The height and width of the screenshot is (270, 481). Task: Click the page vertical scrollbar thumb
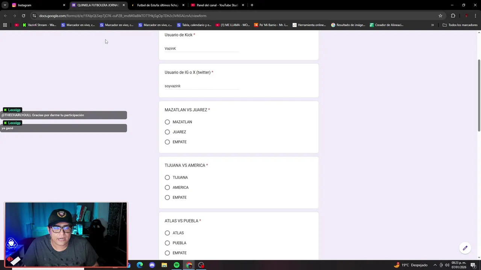click(479, 95)
